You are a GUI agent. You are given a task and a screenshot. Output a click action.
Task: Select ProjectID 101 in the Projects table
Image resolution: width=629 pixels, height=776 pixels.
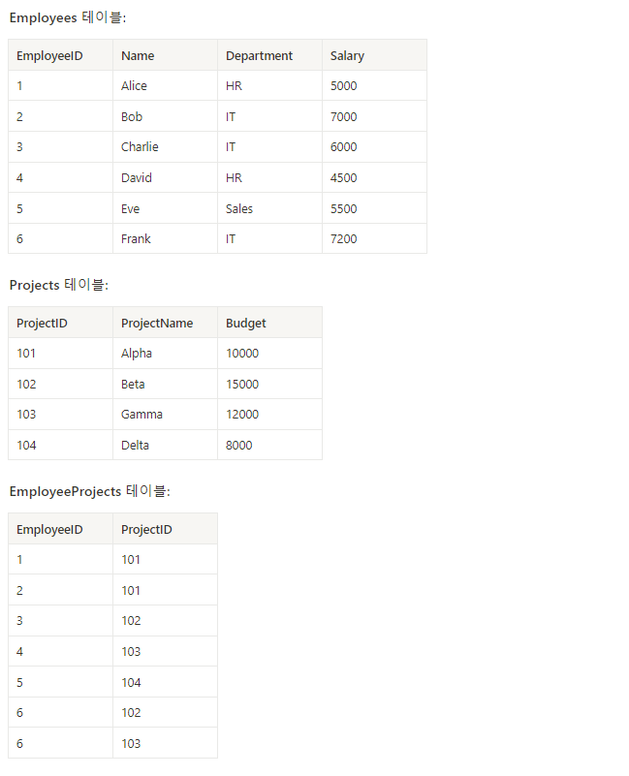click(x=60, y=354)
